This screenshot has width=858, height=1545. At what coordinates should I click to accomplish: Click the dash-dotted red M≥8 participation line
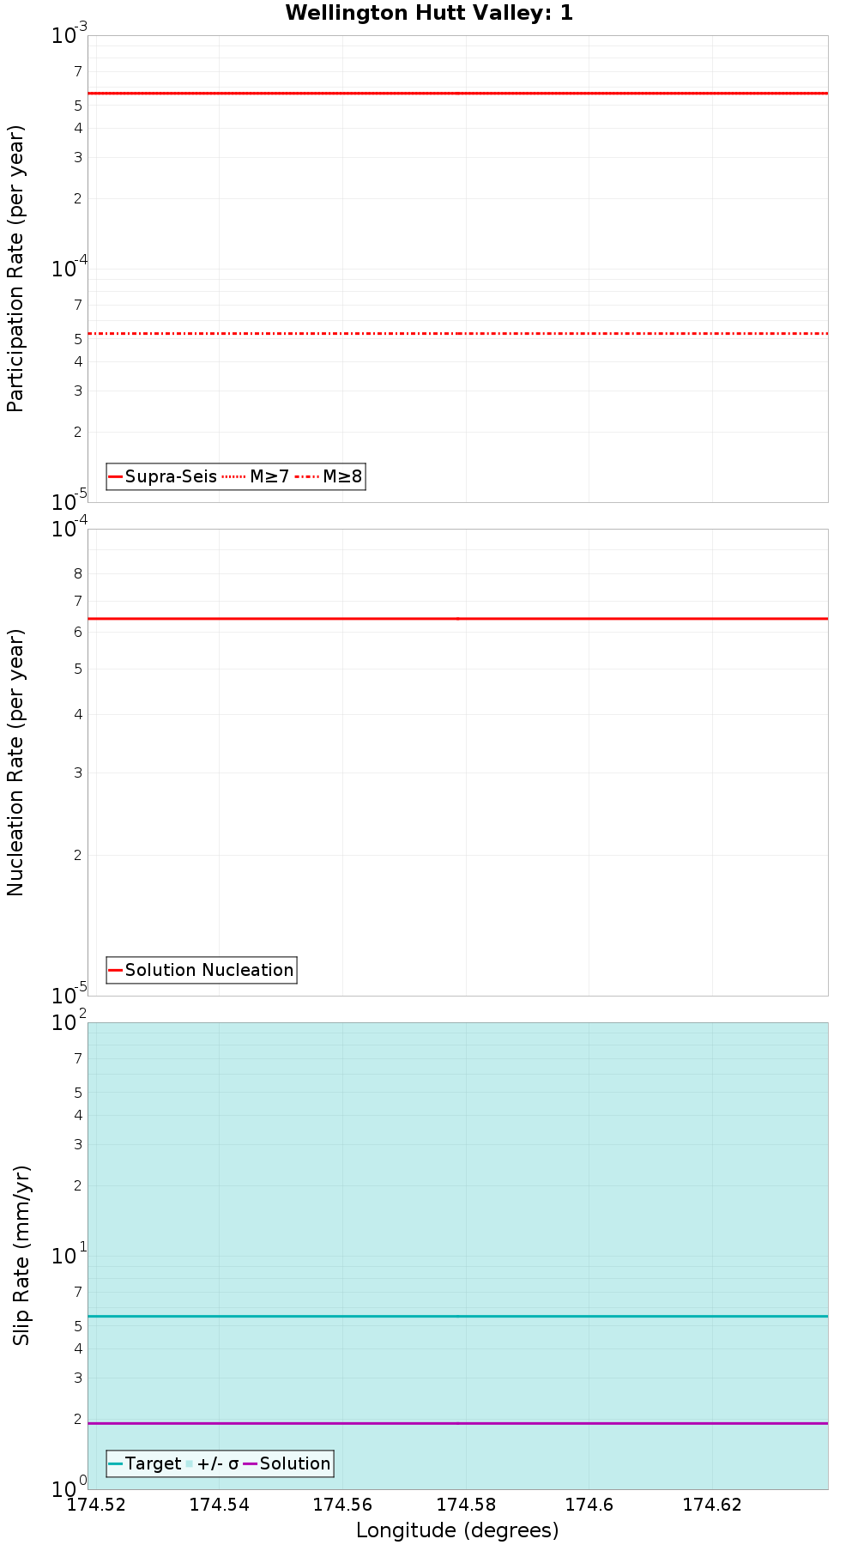(x=457, y=333)
